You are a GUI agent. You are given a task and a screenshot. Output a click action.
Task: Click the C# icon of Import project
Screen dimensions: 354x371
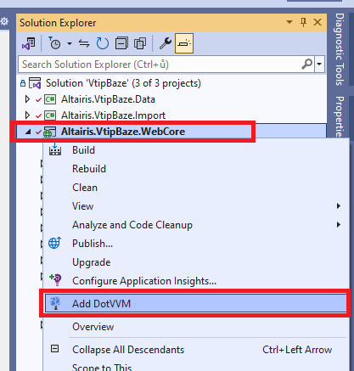(50, 115)
